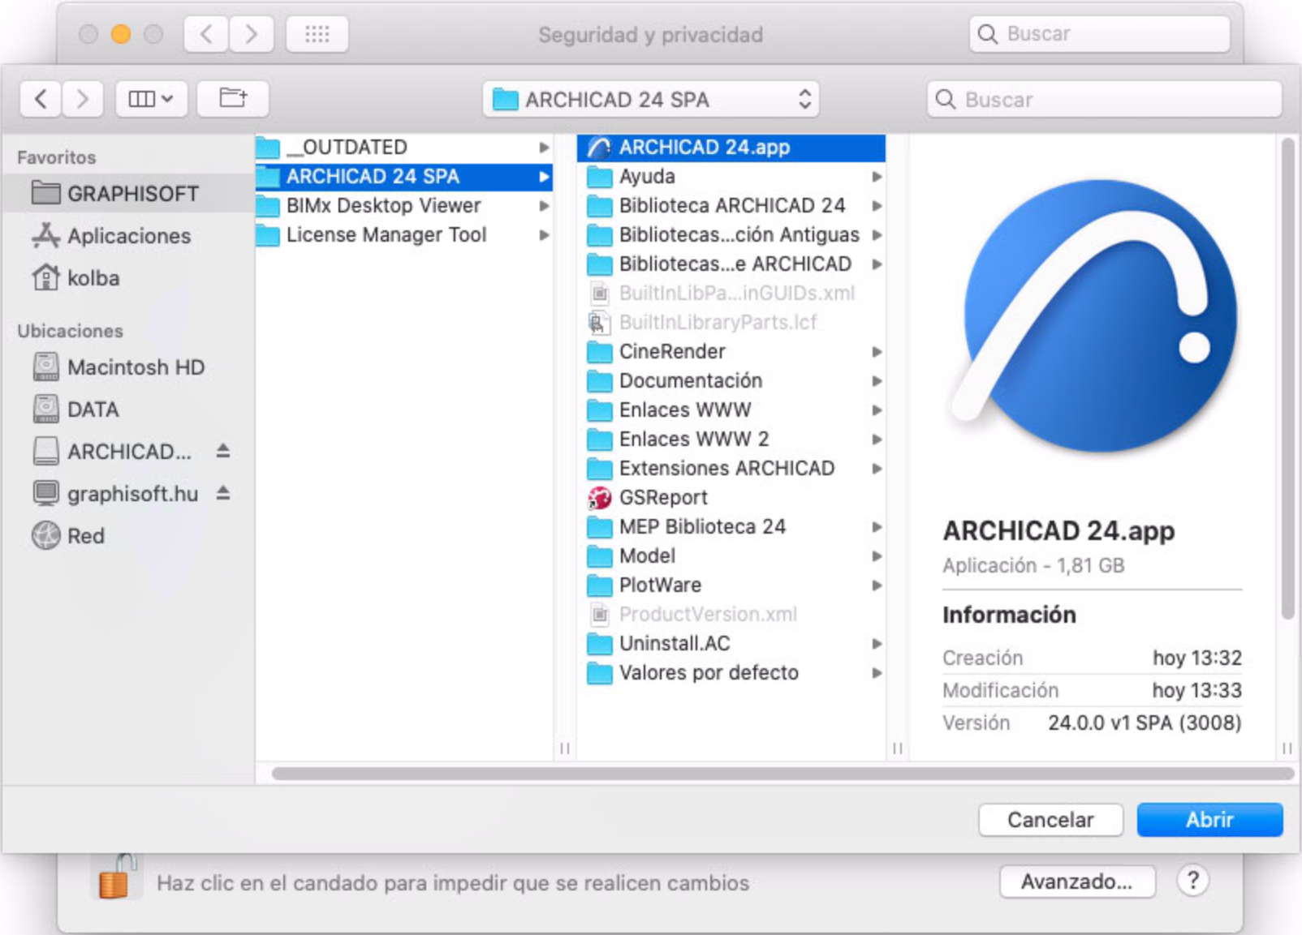This screenshot has width=1302, height=935.
Task: Select the ARCHICAD 24.app application icon
Action: click(704, 147)
